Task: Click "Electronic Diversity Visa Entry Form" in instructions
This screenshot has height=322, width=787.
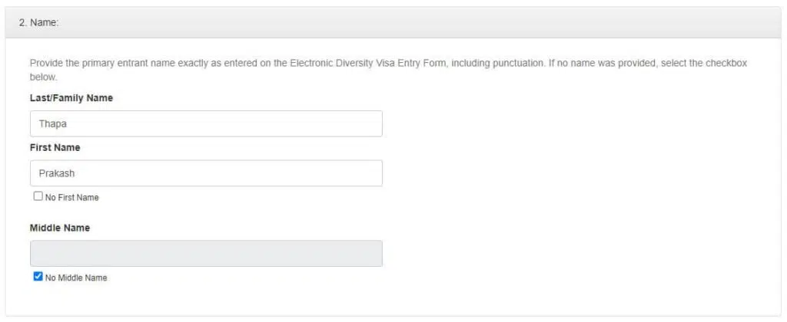Action: (368, 64)
